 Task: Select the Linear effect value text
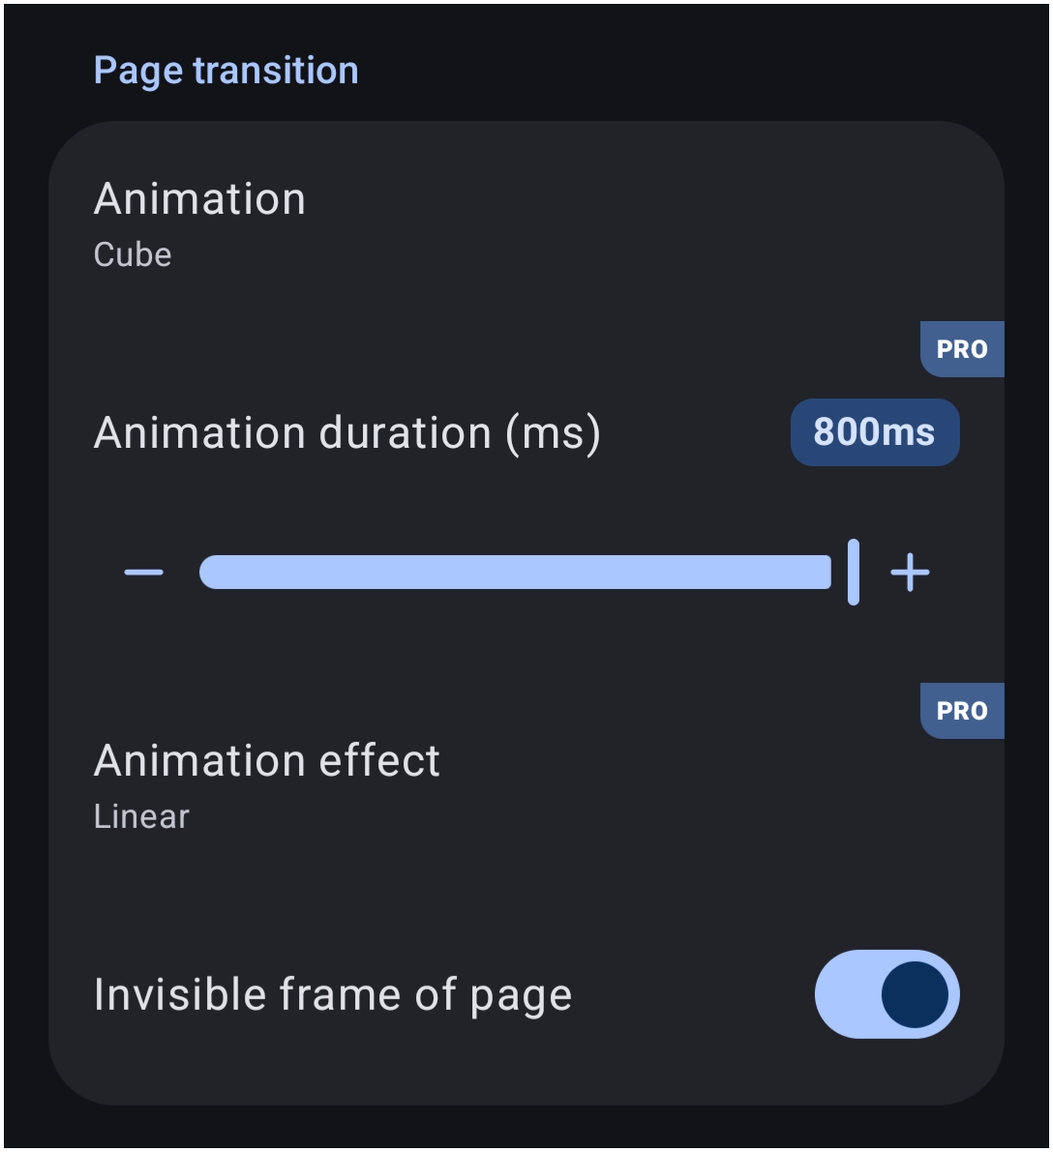click(x=142, y=816)
